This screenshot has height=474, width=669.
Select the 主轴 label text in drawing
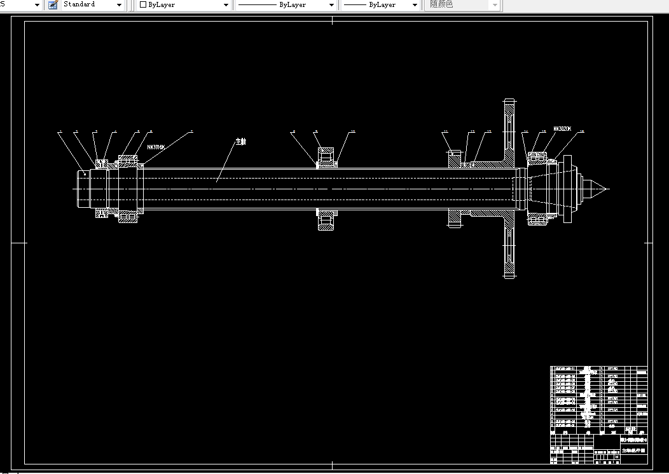(x=241, y=142)
